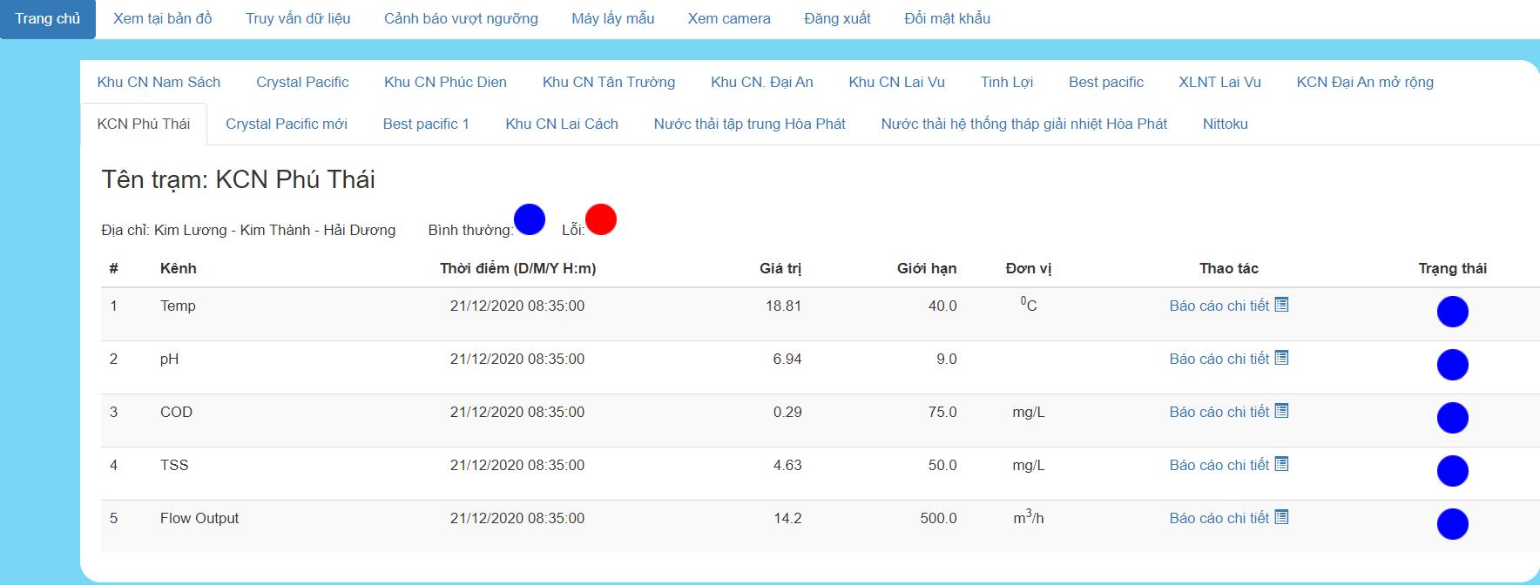Click the report icon in the TSS row
Screen dimensions: 1540x585
(x=1281, y=464)
